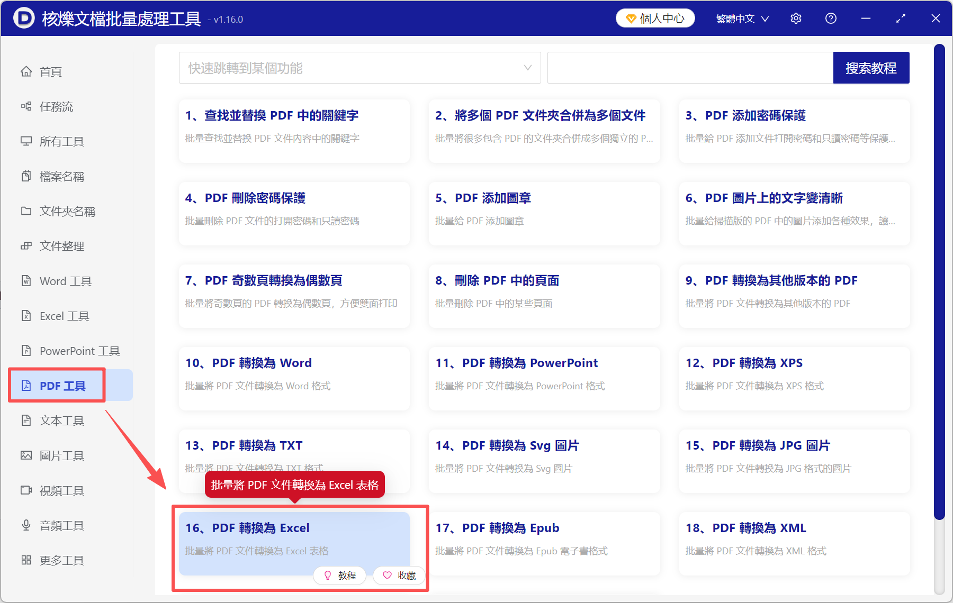The height and width of the screenshot is (603, 953).
Task: Open 個人中心 at the top
Action: [655, 18]
